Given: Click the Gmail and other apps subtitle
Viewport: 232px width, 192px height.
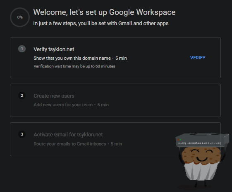Looking at the screenshot, I should coord(101,23).
